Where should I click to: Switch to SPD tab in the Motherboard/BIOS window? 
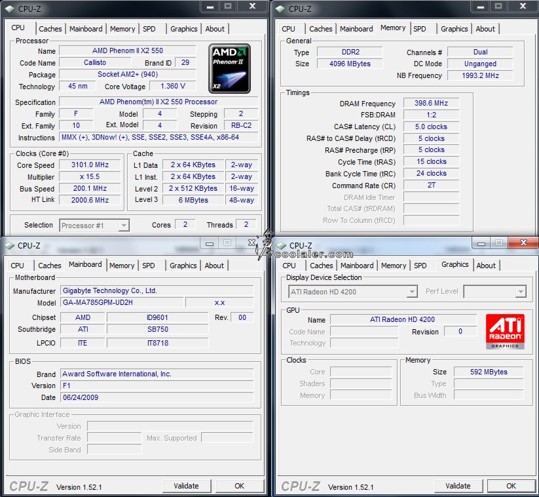(149, 266)
